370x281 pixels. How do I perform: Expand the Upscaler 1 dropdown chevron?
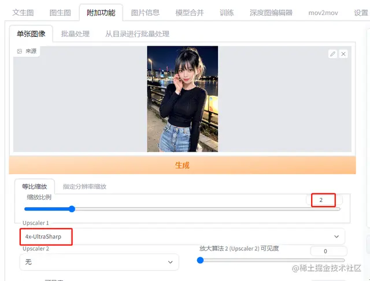point(336,236)
